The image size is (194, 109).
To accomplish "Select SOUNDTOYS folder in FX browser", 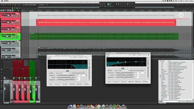I will pyautogui.click(x=164, y=87).
